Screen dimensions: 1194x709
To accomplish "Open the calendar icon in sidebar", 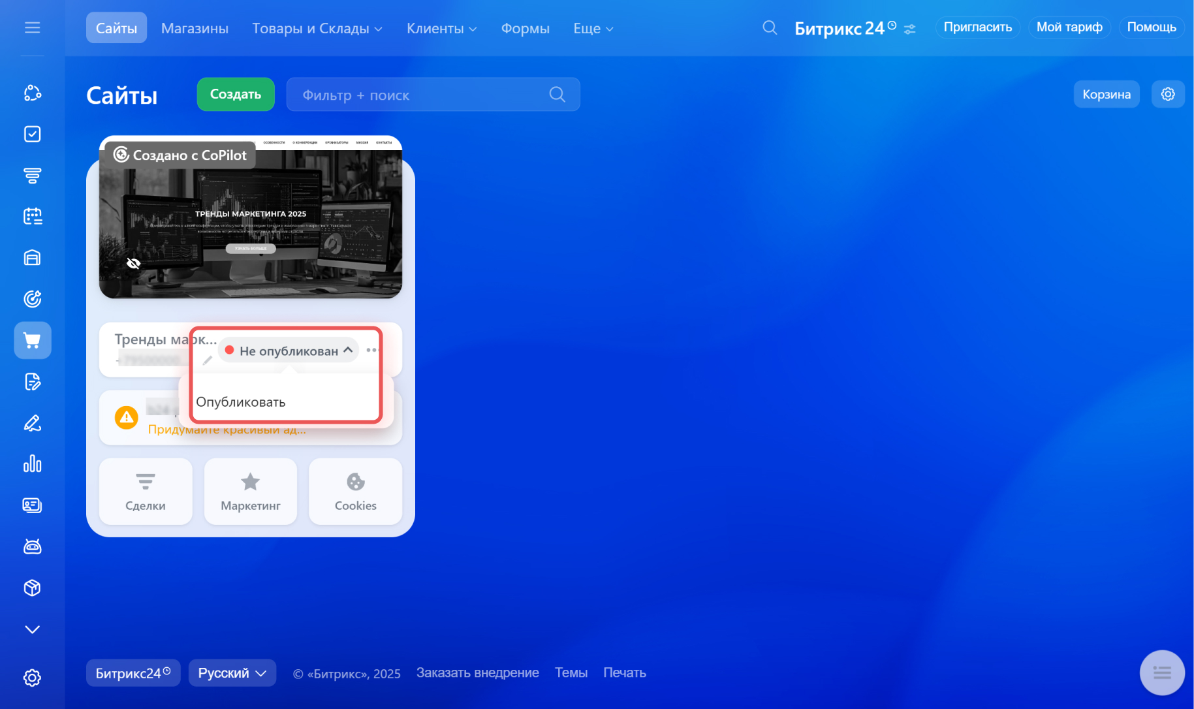I will pyautogui.click(x=32, y=216).
